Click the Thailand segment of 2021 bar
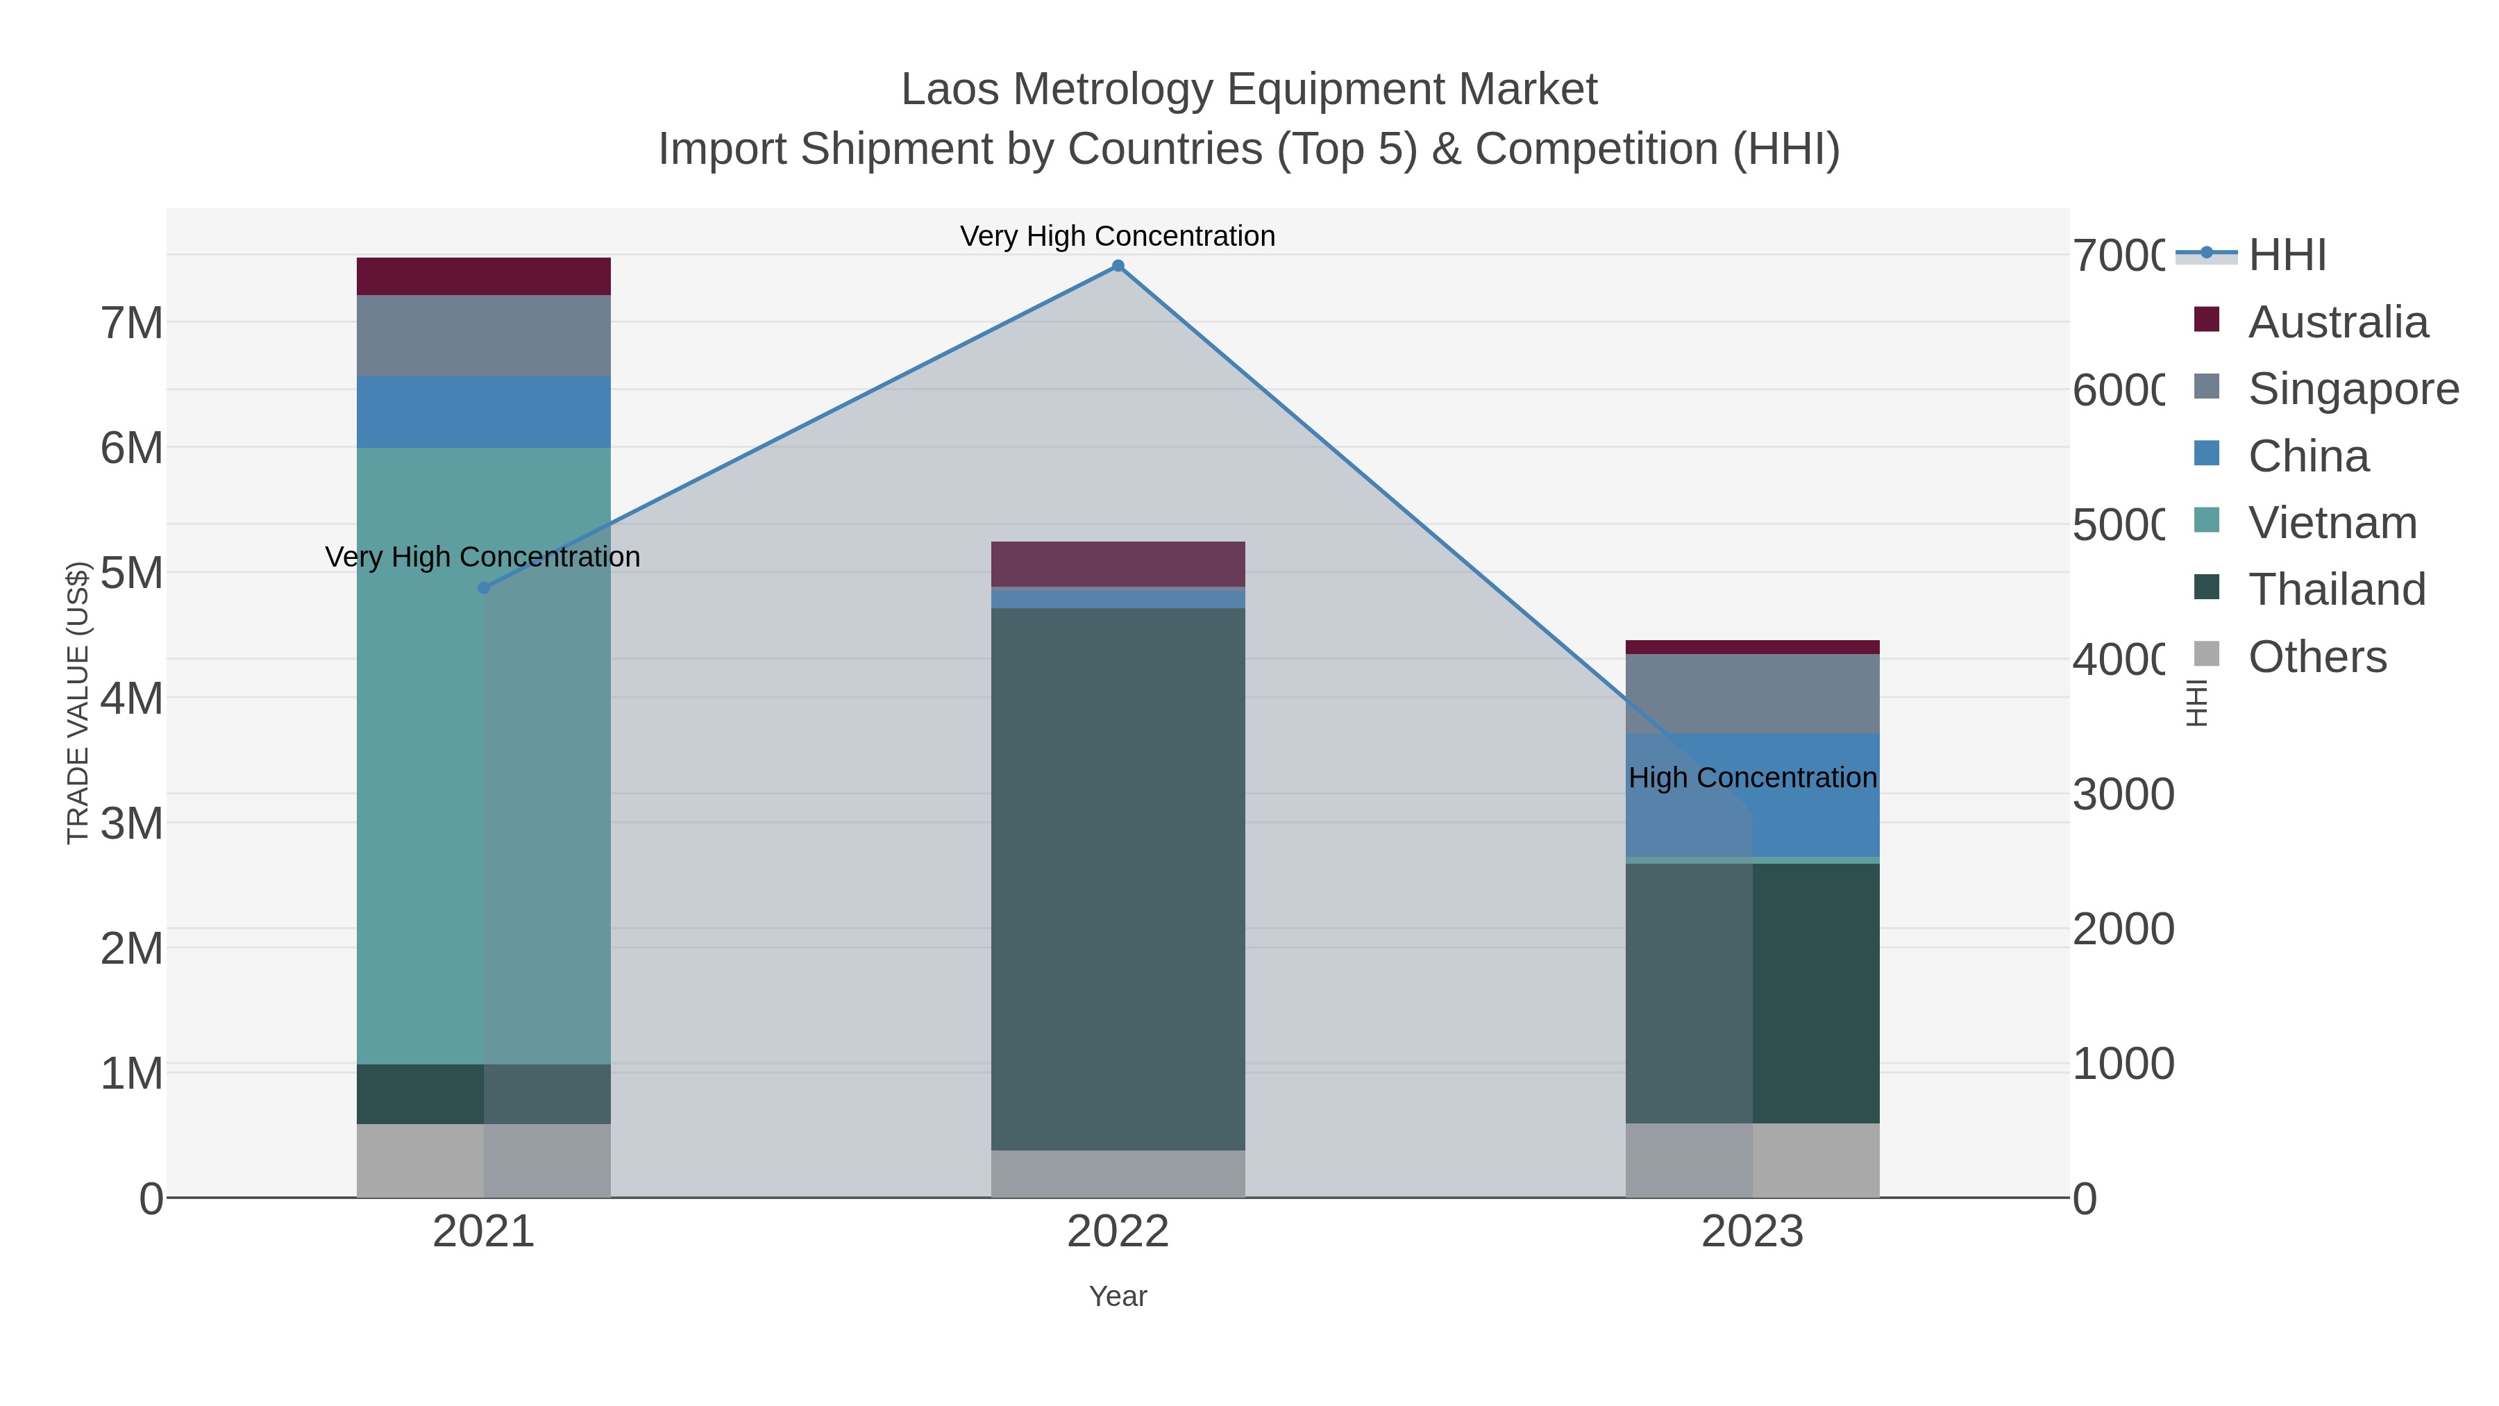 [483, 1094]
